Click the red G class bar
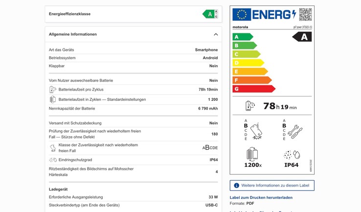 (x=254, y=89)
